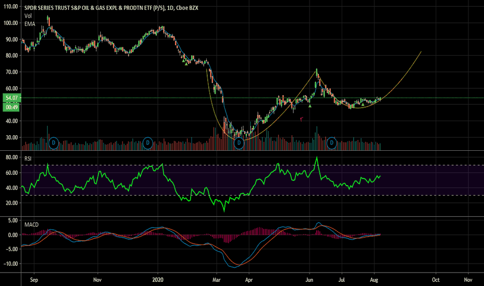Click the Apr label on time axis
Image resolution: width=484 pixels, height=286 pixels.
(x=249, y=280)
